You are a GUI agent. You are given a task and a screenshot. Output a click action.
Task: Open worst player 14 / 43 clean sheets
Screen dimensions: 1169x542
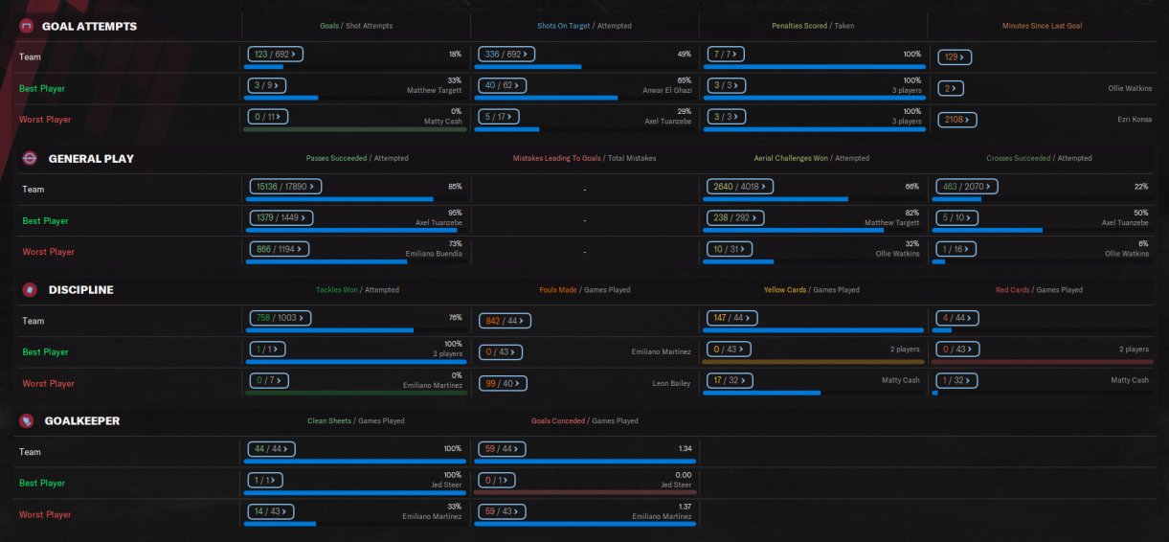(269, 511)
